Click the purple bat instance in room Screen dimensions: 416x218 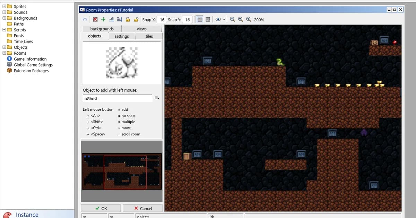(x=364, y=132)
